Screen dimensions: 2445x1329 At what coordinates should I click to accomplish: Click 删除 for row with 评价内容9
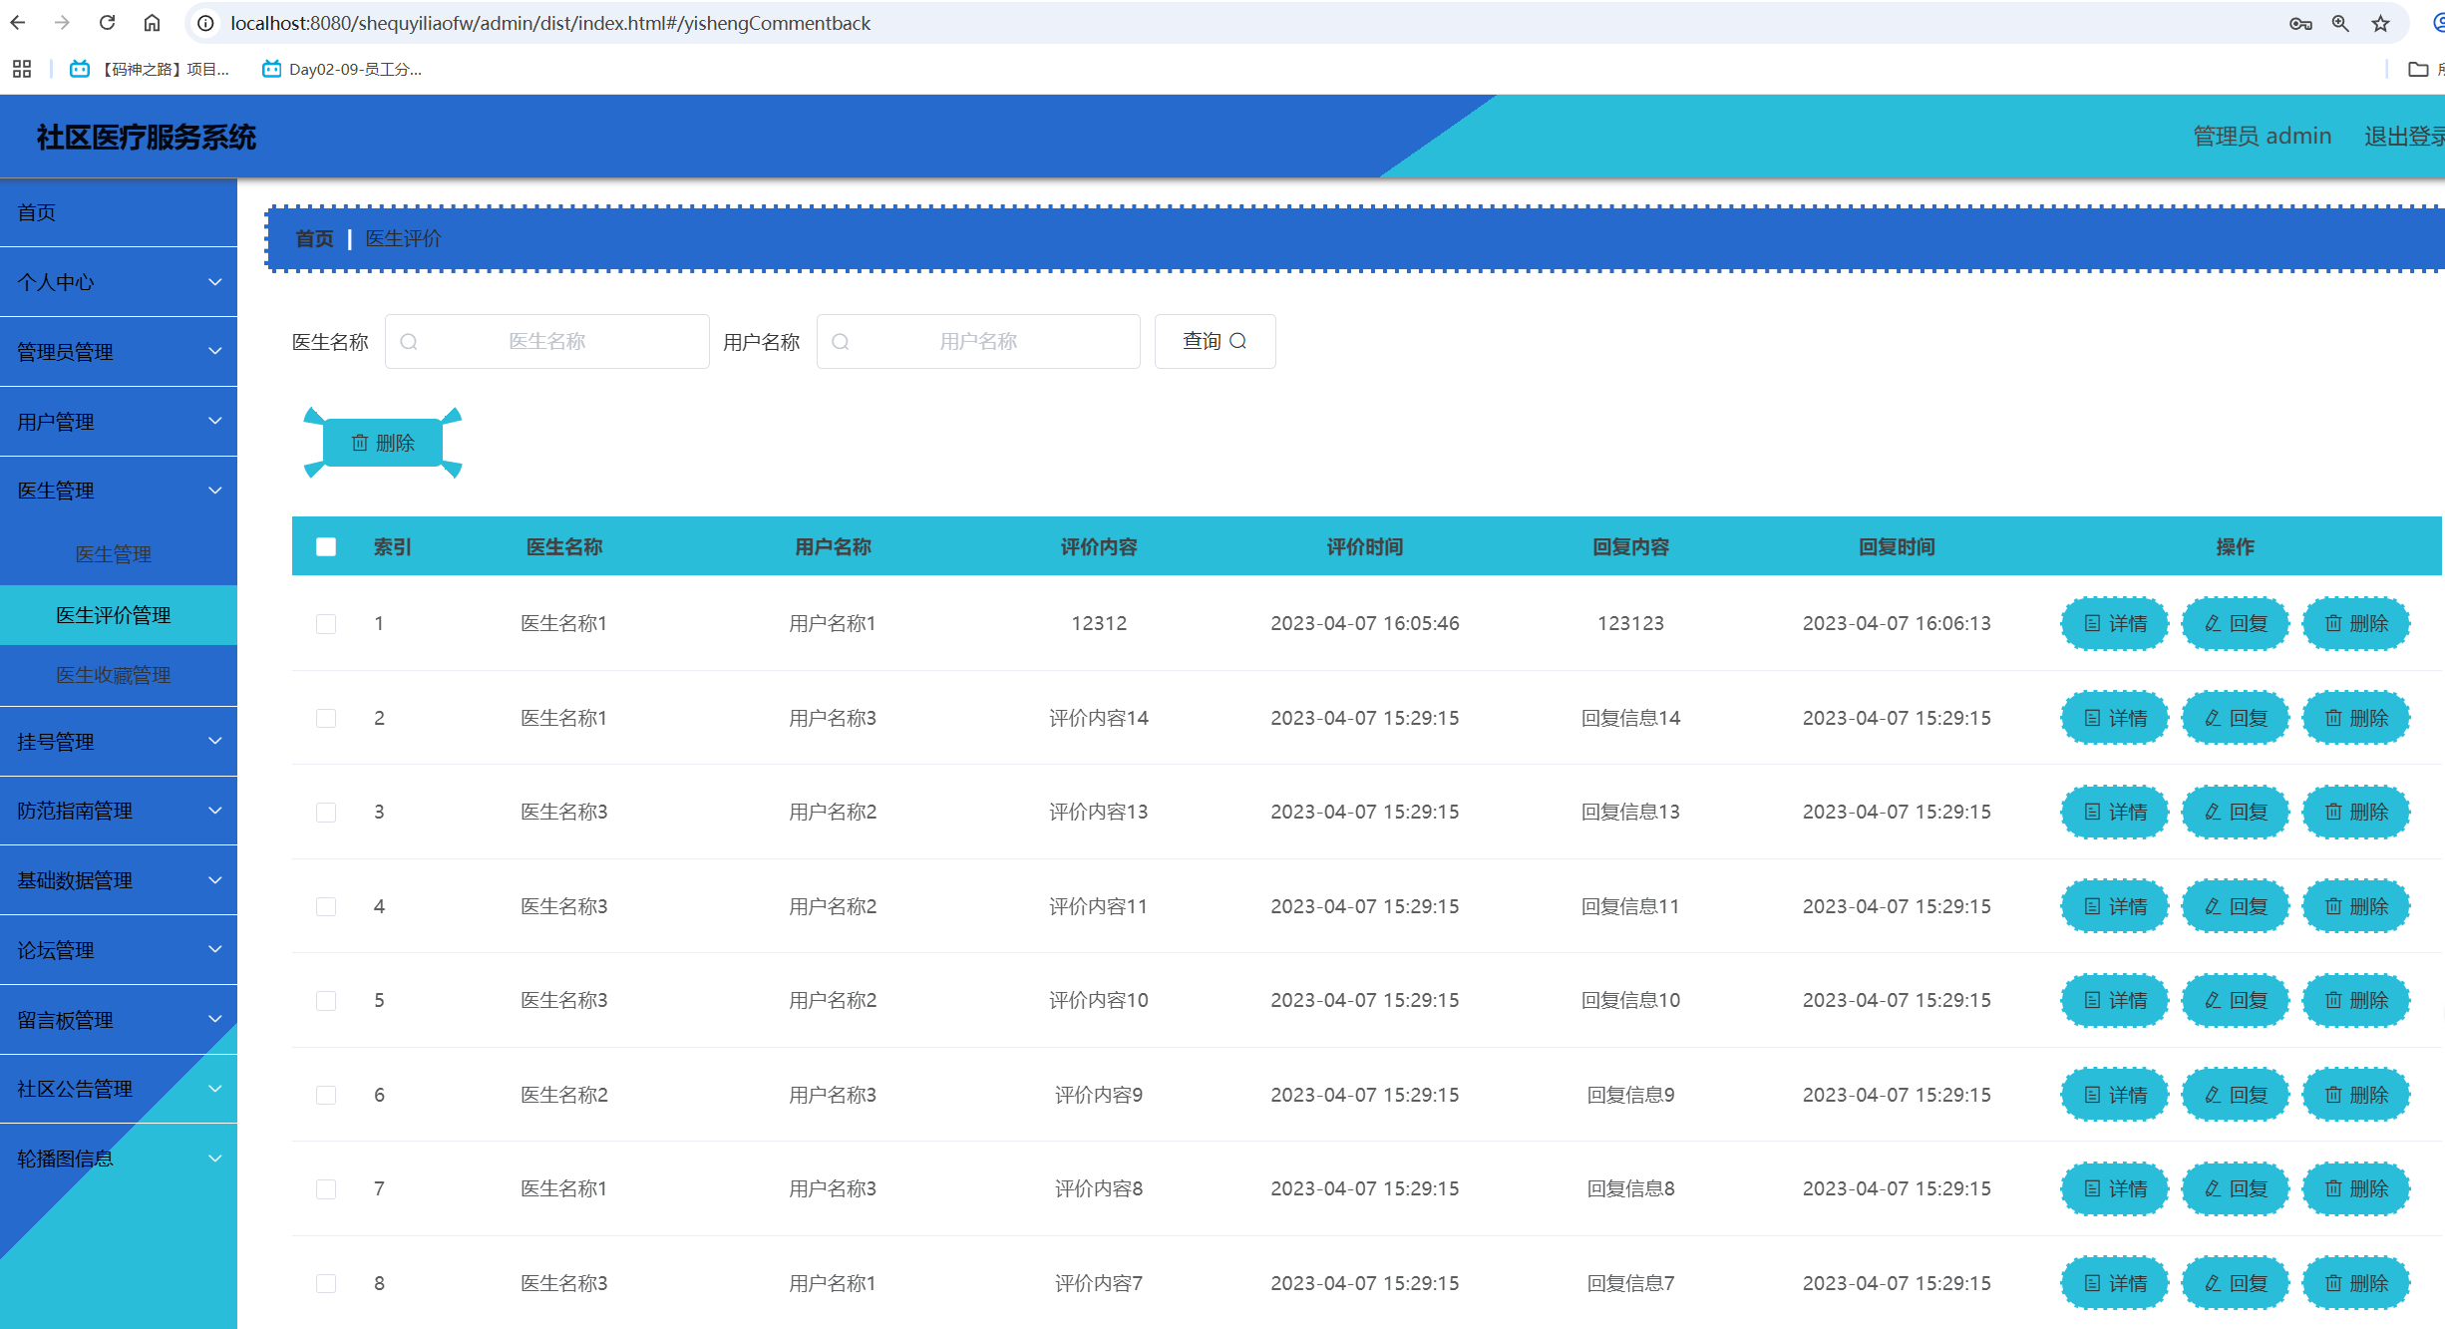(x=2356, y=1095)
